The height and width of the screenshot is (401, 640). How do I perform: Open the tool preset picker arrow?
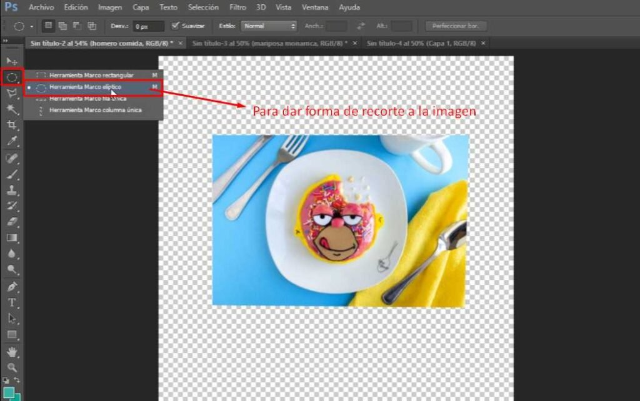31,26
